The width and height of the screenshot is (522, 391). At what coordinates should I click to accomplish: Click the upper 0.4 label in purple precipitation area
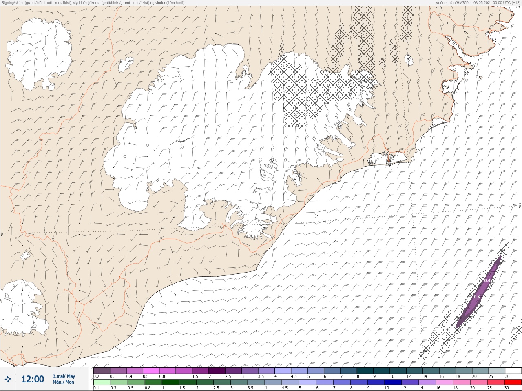point(487,280)
